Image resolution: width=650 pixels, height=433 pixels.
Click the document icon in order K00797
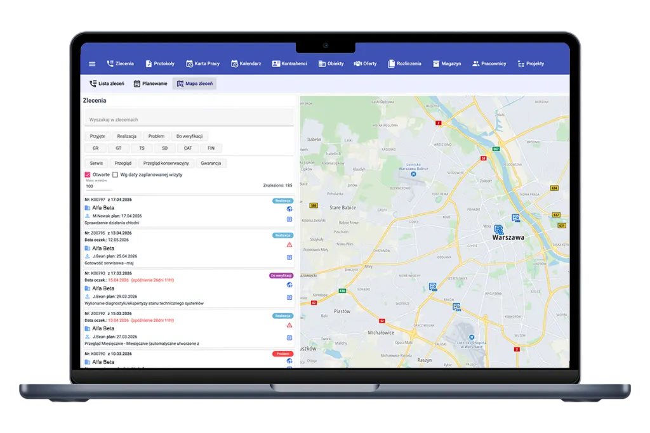point(289,219)
